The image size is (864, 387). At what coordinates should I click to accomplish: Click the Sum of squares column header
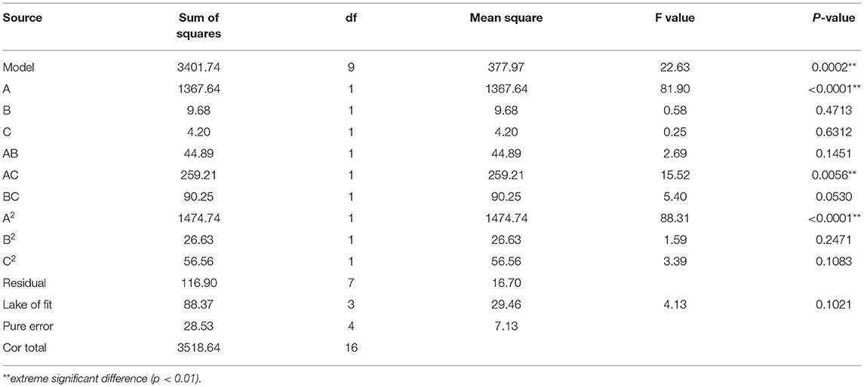[199, 24]
